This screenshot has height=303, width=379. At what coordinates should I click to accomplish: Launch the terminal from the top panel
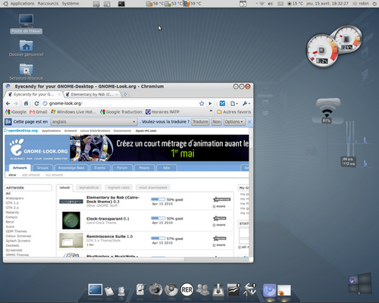[x=121, y=4]
